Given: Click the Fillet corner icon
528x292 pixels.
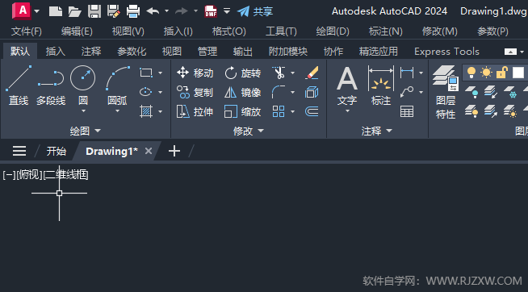Looking at the screenshot, I should [x=279, y=92].
